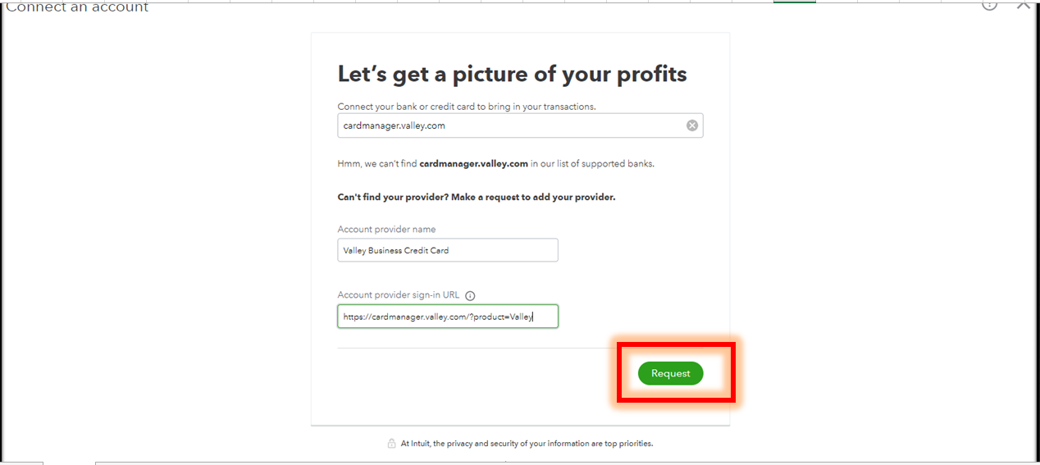Click the bank search field containing cardmanager.valley.com
The image size is (1040, 465).
click(509, 125)
